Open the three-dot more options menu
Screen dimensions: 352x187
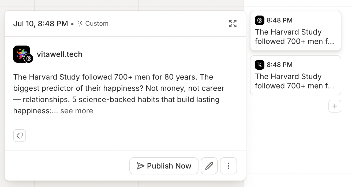[x=229, y=166]
